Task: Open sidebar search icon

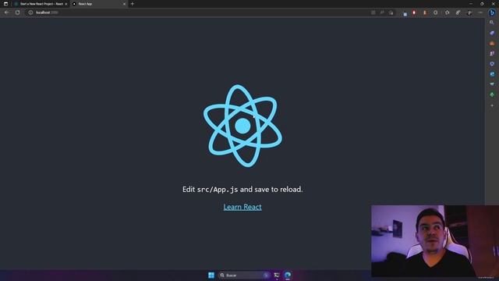Action: coord(492,23)
